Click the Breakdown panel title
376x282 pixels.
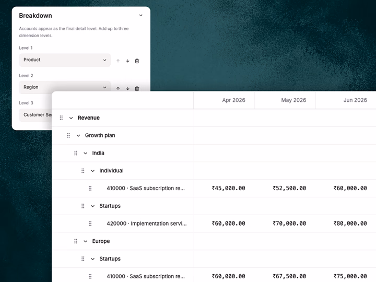(x=36, y=16)
